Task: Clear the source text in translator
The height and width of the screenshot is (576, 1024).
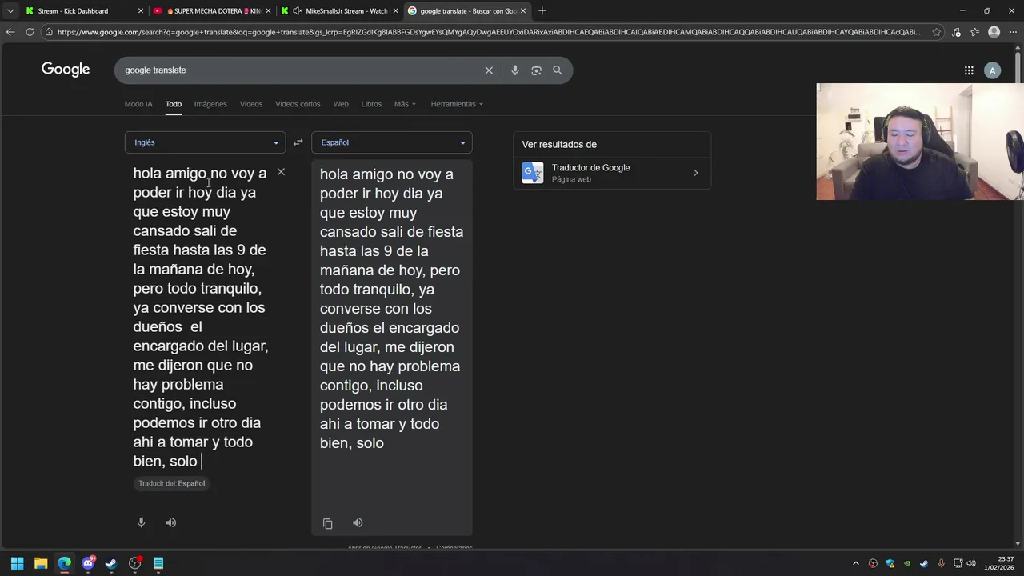Action: coord(281,172)
